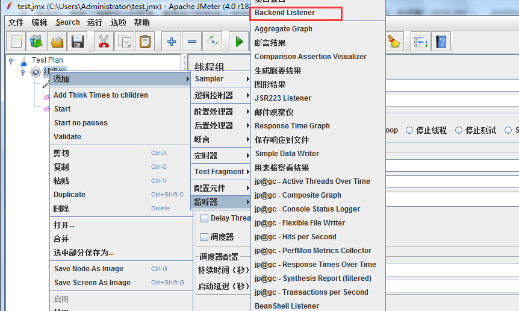The width and height of the screenshot is (519, 311).
Task: Choose Aggregate Graph listener
Action: coord(318,29)
